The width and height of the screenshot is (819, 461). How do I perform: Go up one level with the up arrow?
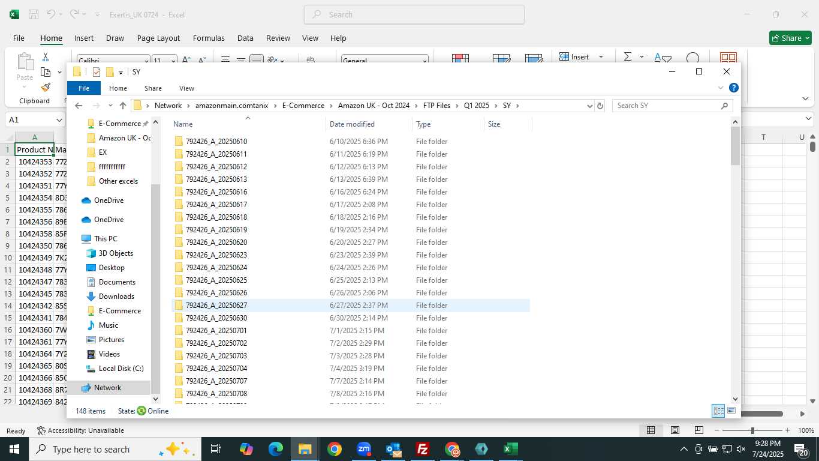click(x=123, y=106)
